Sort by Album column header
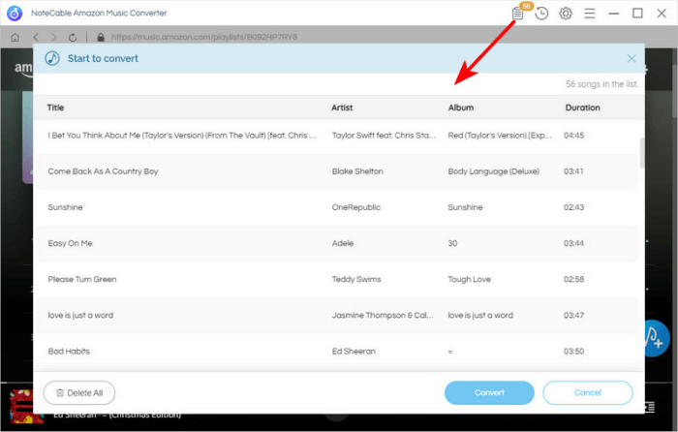The image size is (678, 432). point(460,108)
